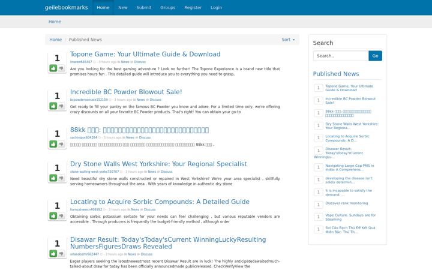The height and width of the screenshot is (270, 432).
Task: Downvote the Incredible BC Powder Blowout post
Action: tap(61, 106)
